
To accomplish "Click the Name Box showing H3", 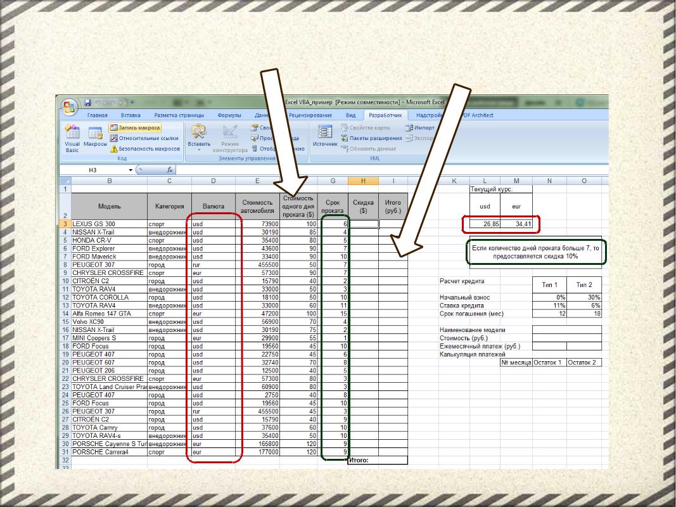I will pos(93,170).
